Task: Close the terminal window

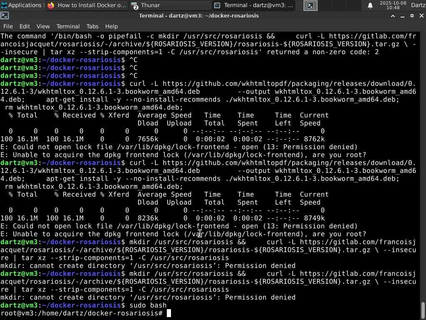Action: (421, 16)
